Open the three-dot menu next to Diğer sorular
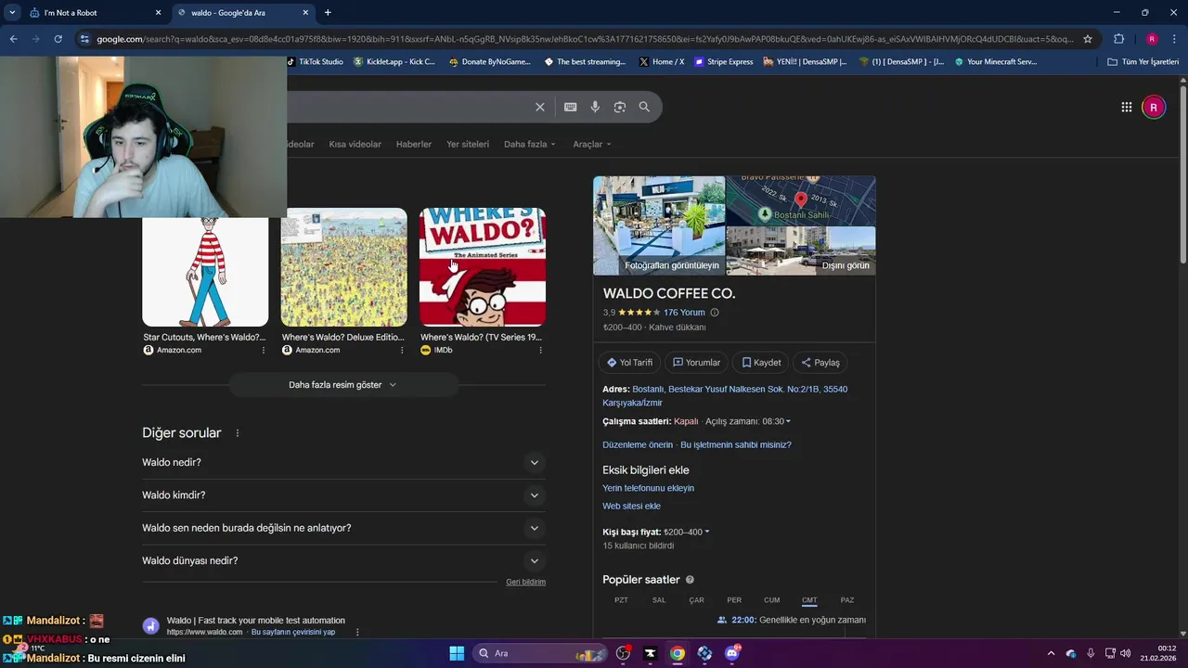 pos(238,433)
